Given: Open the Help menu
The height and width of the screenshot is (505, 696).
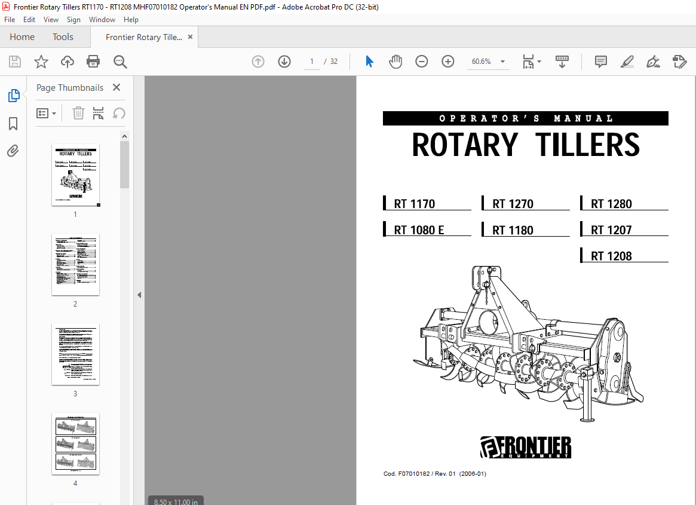Looking at the screenshot, I should click(x=131, y=20).
